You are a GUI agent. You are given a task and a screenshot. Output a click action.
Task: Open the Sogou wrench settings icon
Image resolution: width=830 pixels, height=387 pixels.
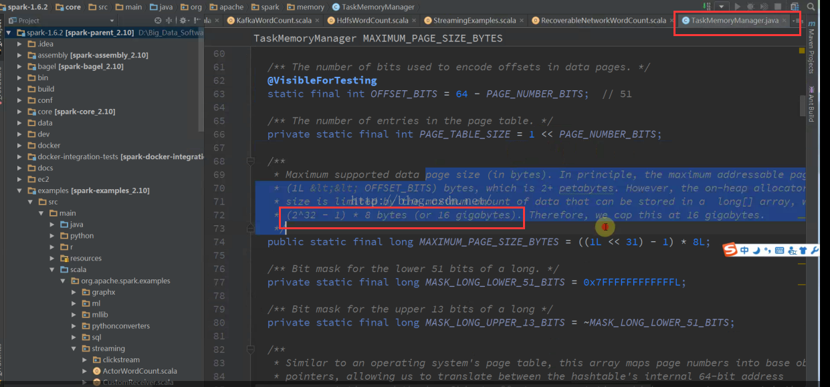(x=815, y=251)
